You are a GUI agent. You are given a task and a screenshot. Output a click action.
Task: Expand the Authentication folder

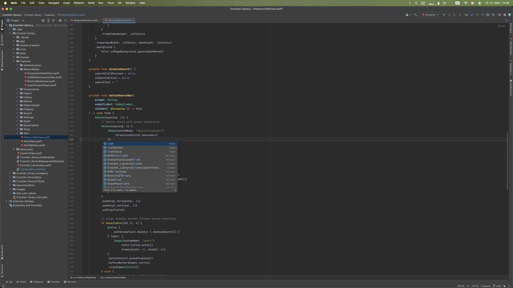click(x=17, y=65)
